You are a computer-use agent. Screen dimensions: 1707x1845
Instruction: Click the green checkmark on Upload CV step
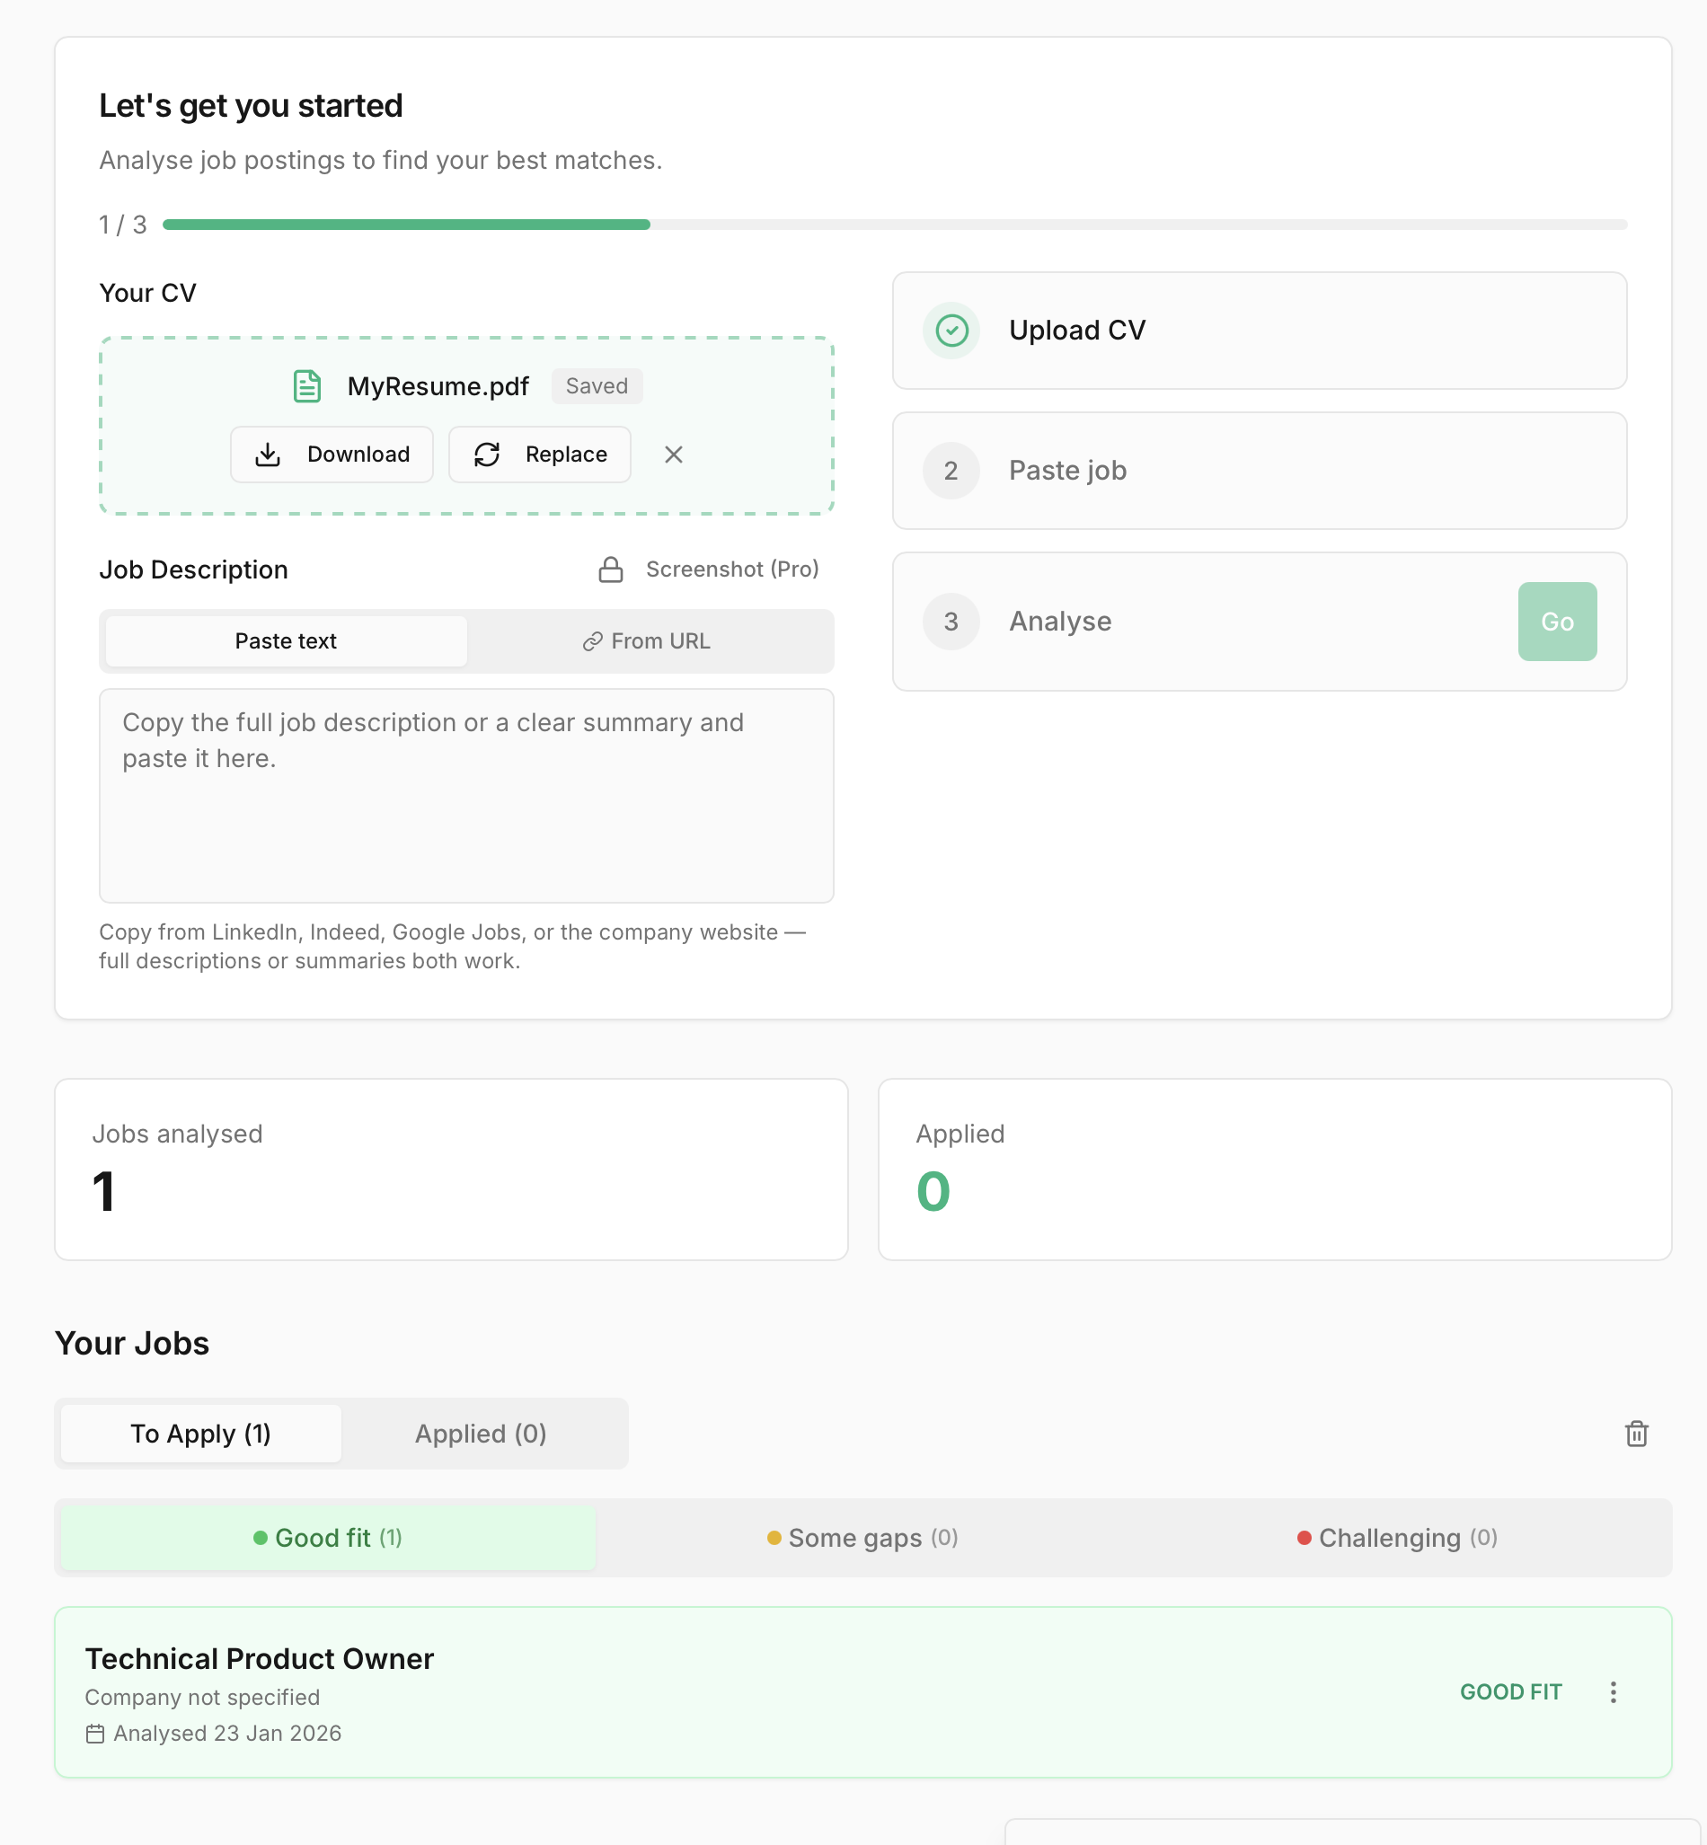pyautogui.click(x=951, y=331)
